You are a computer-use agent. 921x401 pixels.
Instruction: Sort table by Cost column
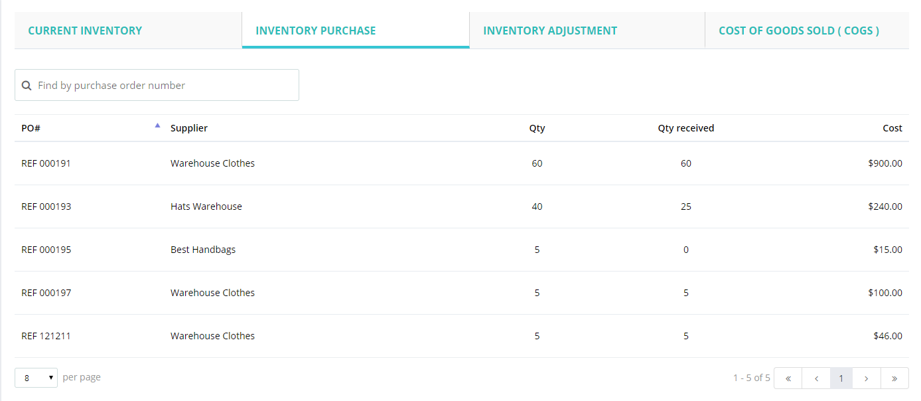coord(892,128)
